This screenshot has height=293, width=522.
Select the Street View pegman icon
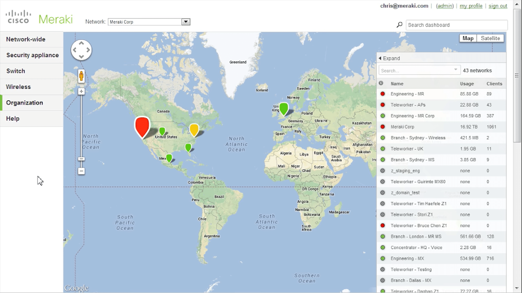coord(81,76)
